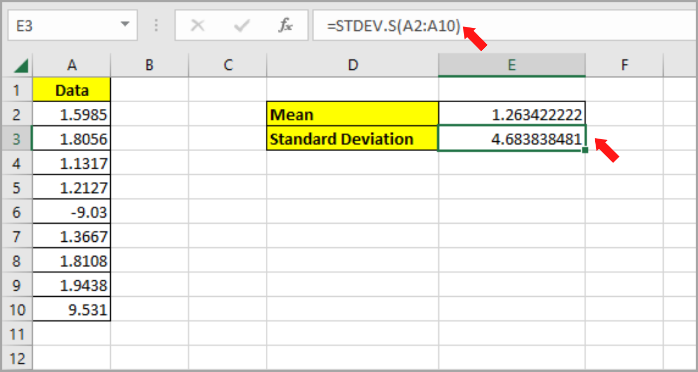Select column E header

[x=512, y=65]
